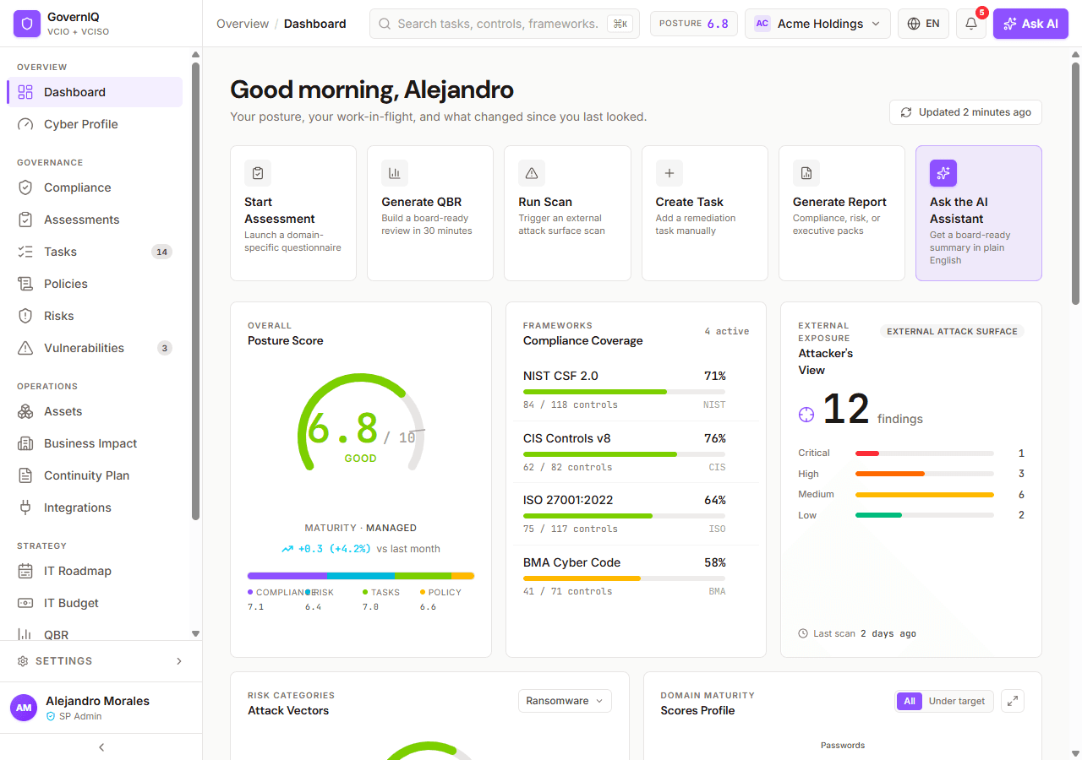The height and width of the screenshot is (760, 1082).
Task: Select the Run Scan quick action card
Action: [567, 213]
